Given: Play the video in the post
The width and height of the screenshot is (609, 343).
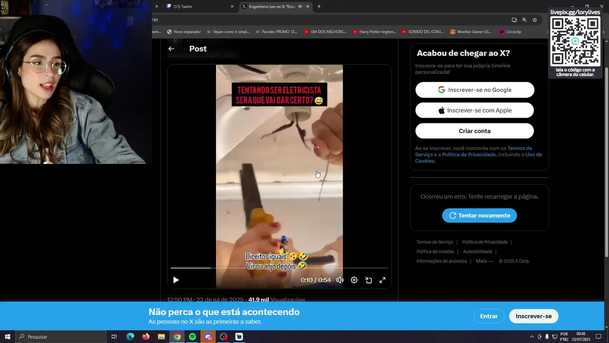Looking at the screenshot, I should pos(176,280).
